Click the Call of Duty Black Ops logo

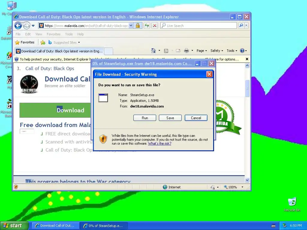point(29,84)
